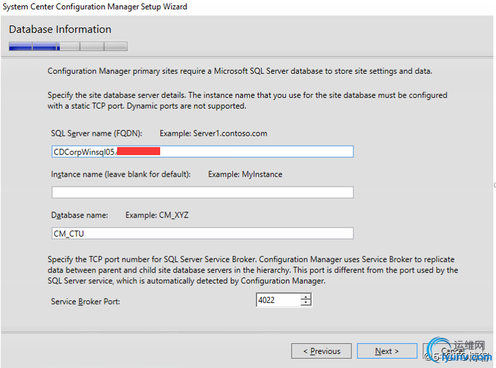Screen dimensions: 496x368
Task: Click the wizard window title text
Action: point(95,7)
